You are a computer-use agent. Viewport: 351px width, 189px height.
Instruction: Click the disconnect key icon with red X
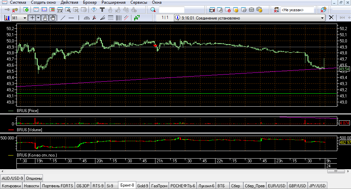[x=15, y=10]
